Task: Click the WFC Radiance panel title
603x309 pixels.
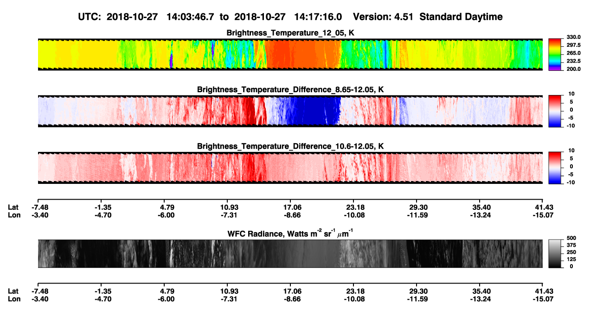Action: [x=290, y=233]
